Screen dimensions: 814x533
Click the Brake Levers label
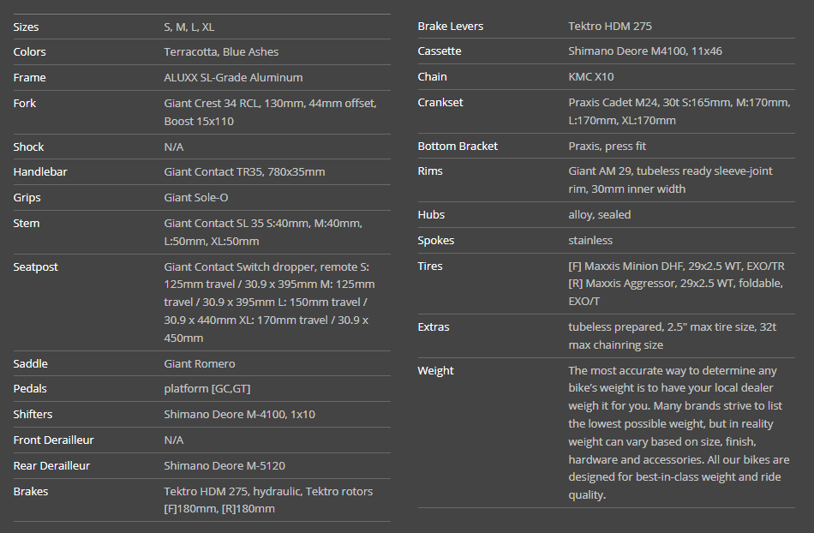(x=451, y=27)
